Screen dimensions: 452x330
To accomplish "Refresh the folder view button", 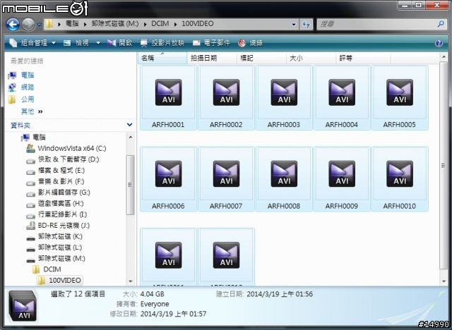I will click(306, 25).
